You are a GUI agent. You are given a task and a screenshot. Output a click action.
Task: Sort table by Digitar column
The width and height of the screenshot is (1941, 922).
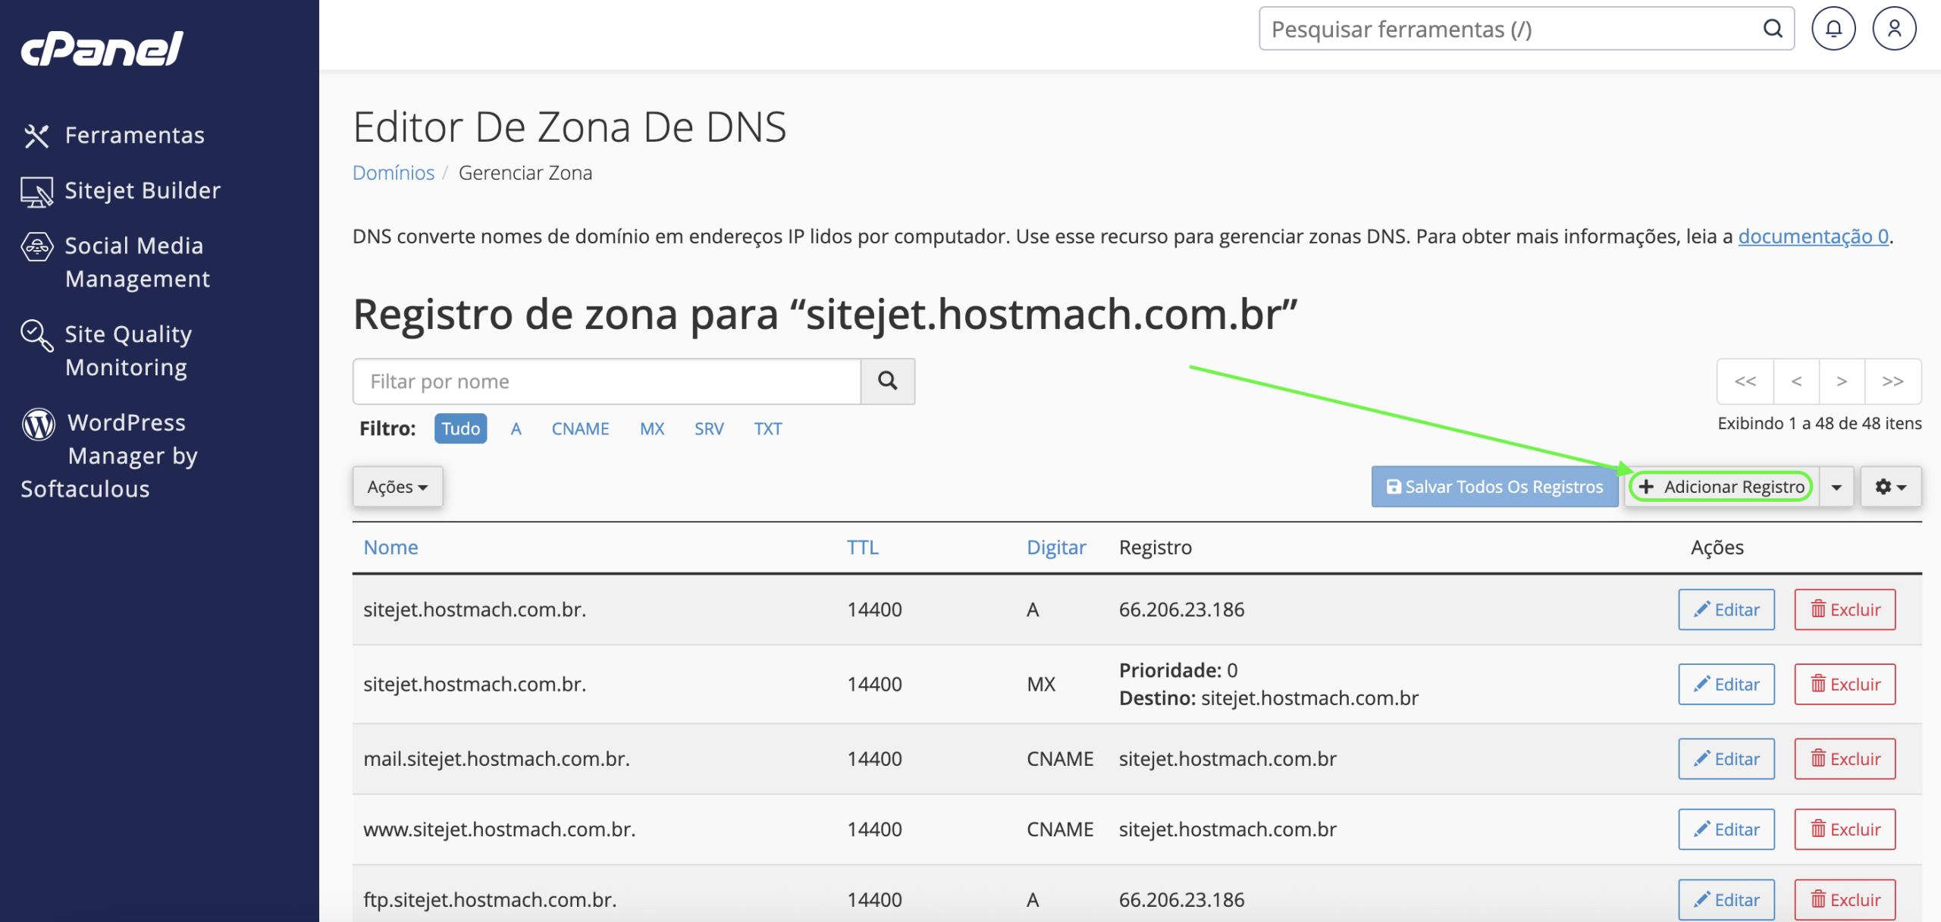[1056, 547]
